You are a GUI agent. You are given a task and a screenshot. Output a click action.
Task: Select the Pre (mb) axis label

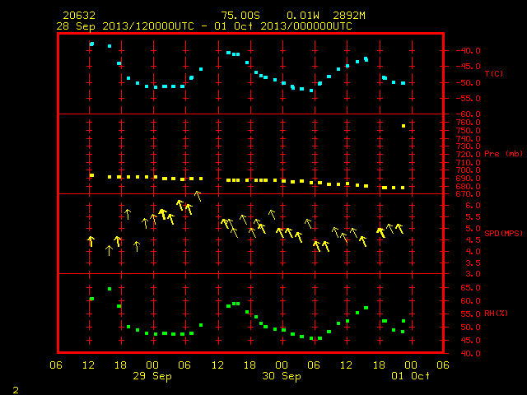pyautogui.click(x=503, y=154)
